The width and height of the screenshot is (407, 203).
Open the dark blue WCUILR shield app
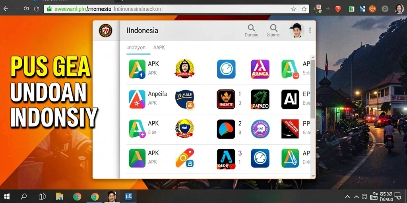[x=184, y=99]
